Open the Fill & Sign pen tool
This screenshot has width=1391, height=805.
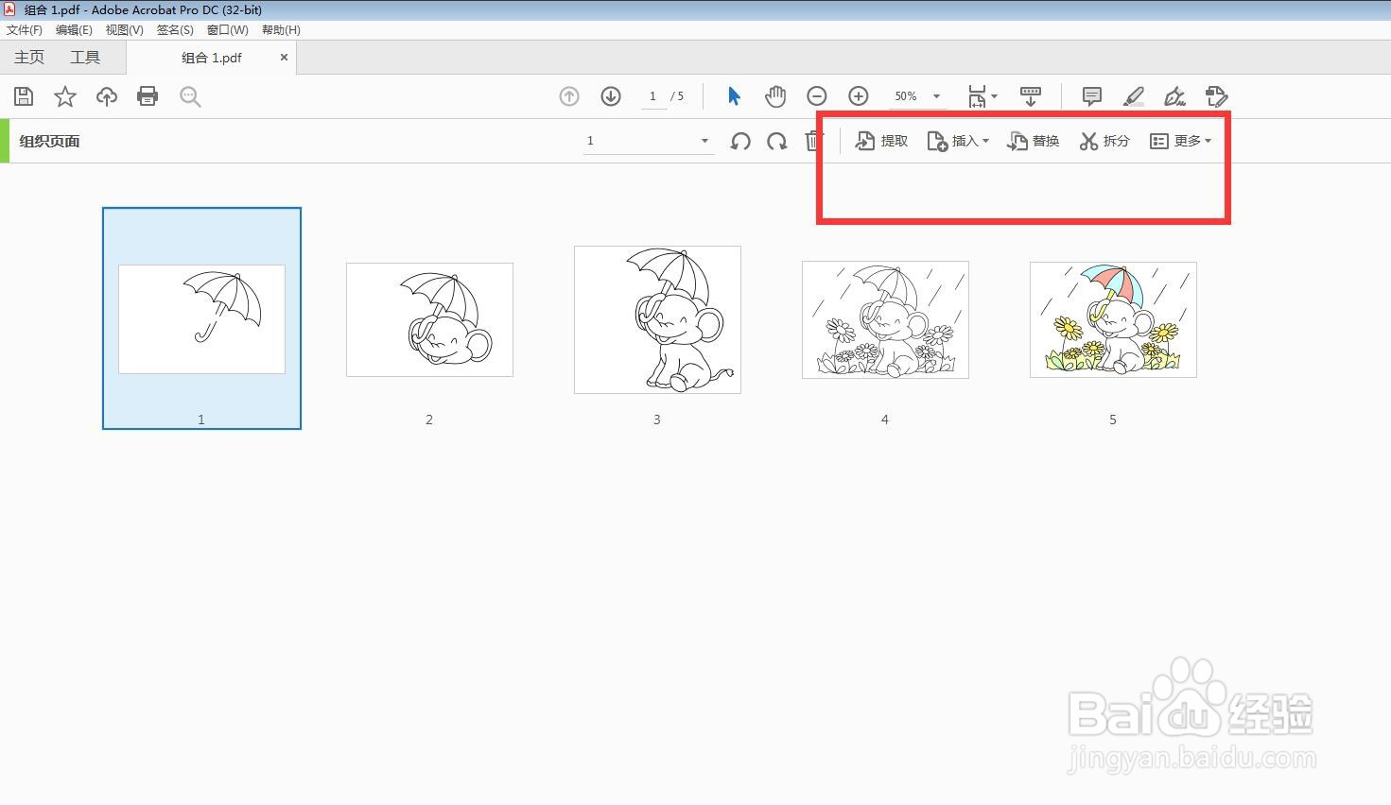[x=1174, y=95]
